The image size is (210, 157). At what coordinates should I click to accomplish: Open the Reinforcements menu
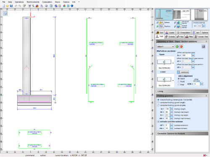pos(33,2)
